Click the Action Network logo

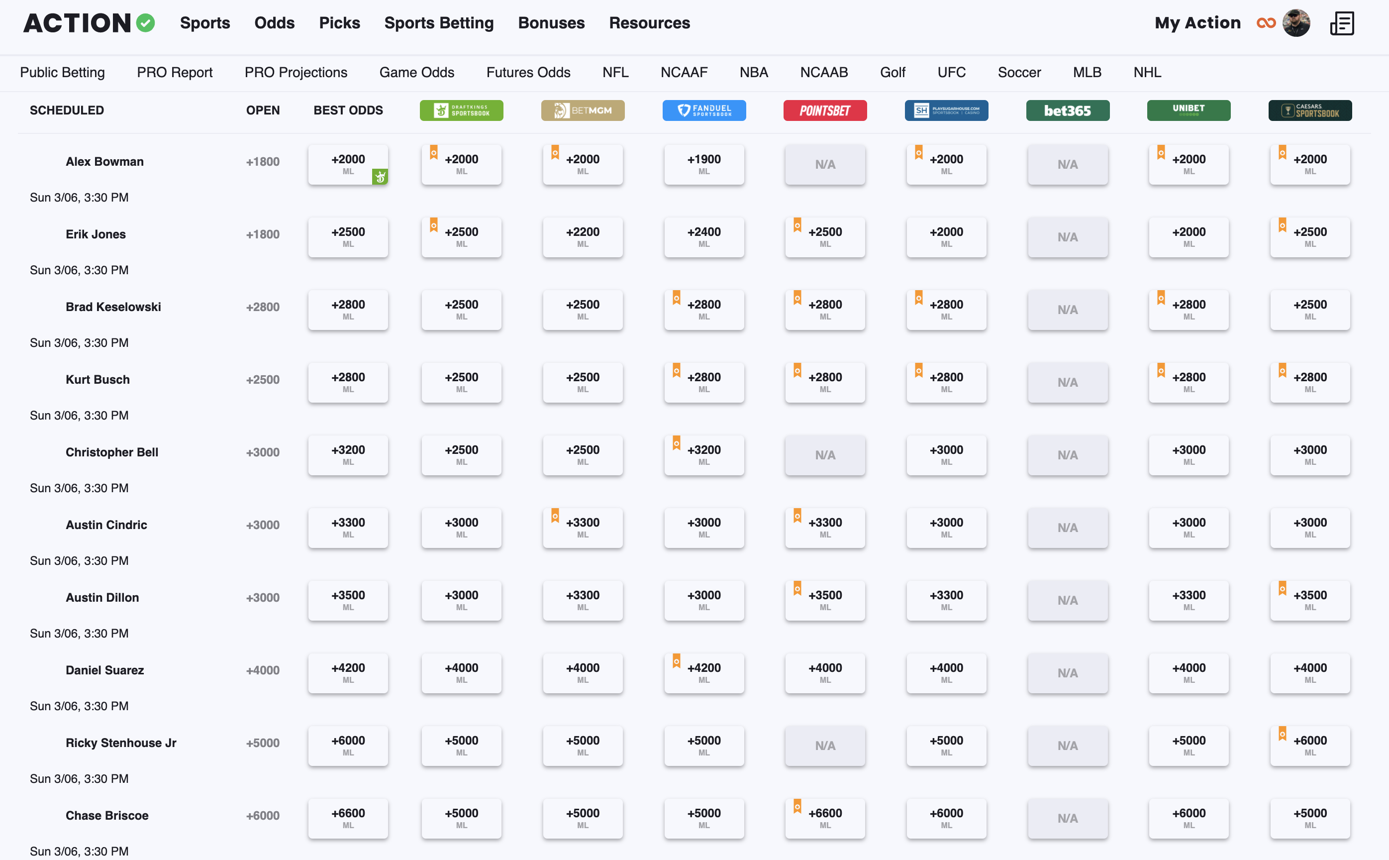click(89, 23)
